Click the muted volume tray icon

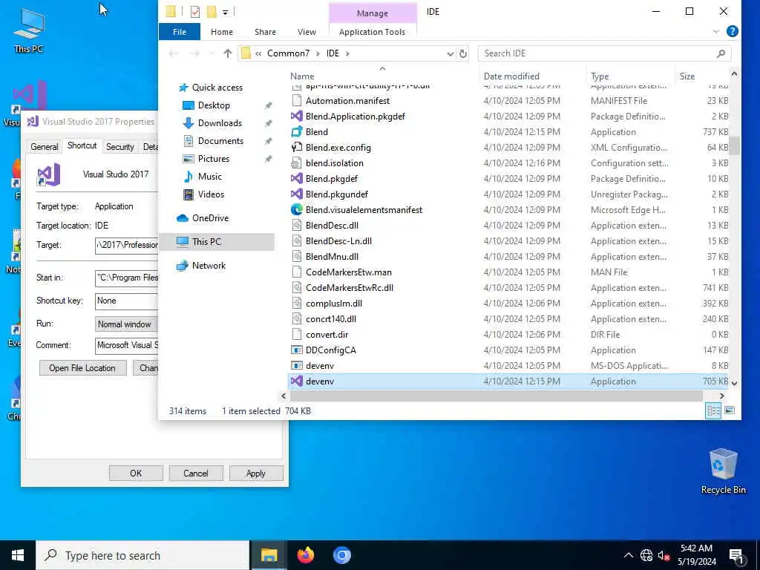pos(664,555)
